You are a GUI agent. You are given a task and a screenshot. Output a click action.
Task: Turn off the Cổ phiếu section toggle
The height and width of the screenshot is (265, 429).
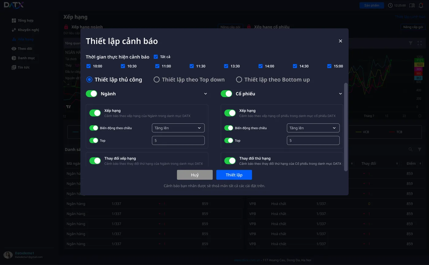pyautogui.click(x=226, y=94)
